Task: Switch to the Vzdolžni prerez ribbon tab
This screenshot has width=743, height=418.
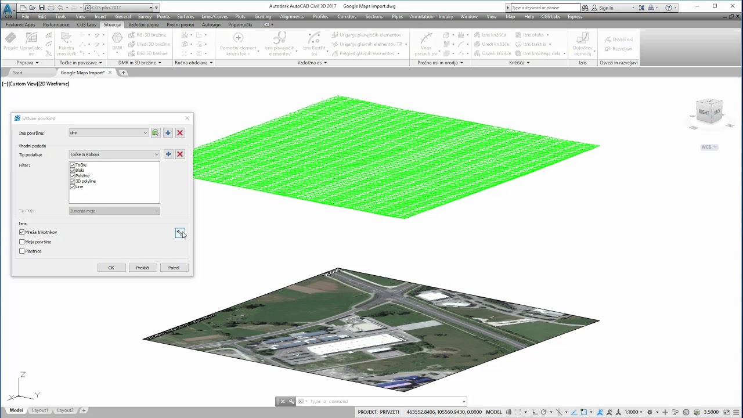Action: pos(143,25)
